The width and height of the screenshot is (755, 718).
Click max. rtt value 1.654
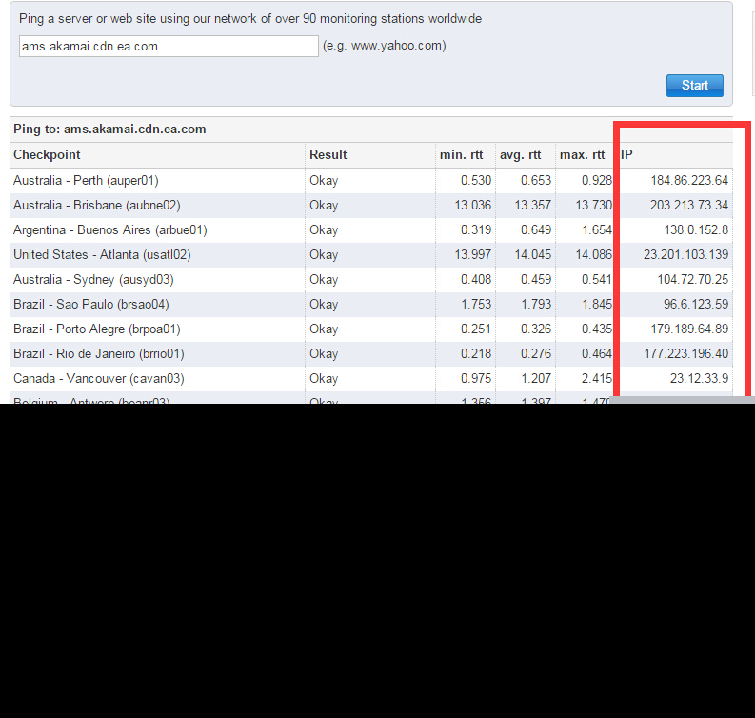(x=597, y=230)
